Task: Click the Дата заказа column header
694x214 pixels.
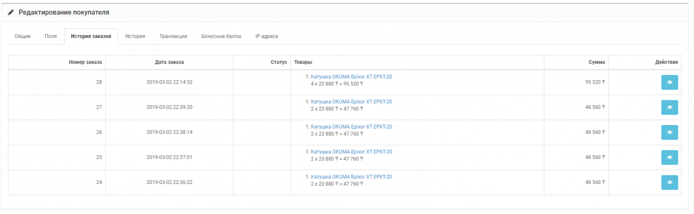Action: click(x=169, y=62)
